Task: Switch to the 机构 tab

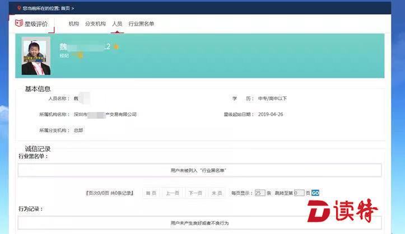Action: [x=74, y=24]
